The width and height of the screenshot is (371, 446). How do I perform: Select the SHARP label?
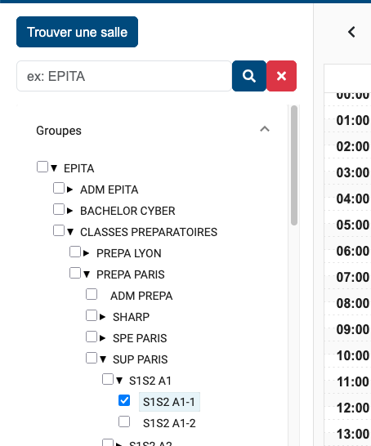point(132,317)
